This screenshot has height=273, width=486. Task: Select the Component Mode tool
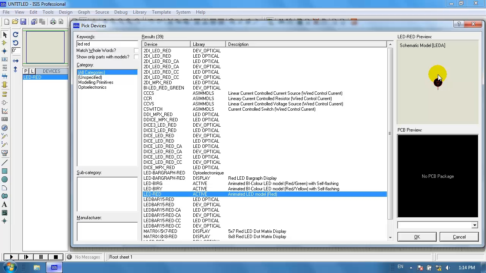[x=5, y=43]
